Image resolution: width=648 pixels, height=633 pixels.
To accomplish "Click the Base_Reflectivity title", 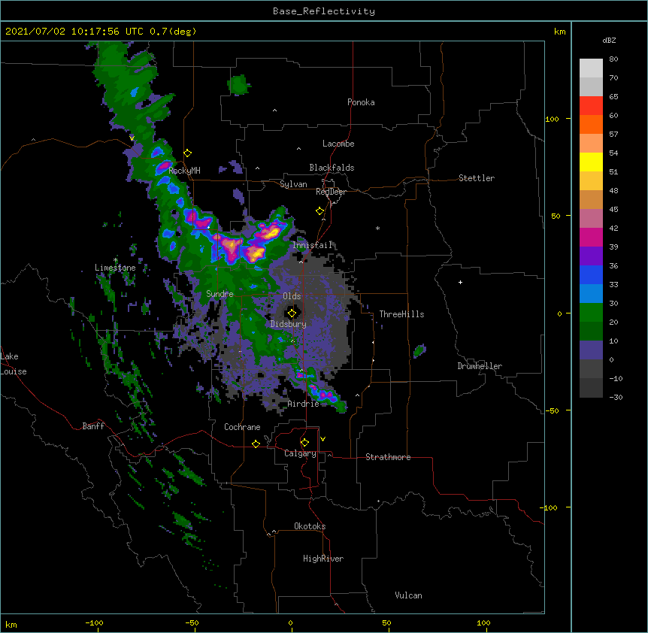I will point(324,11).
